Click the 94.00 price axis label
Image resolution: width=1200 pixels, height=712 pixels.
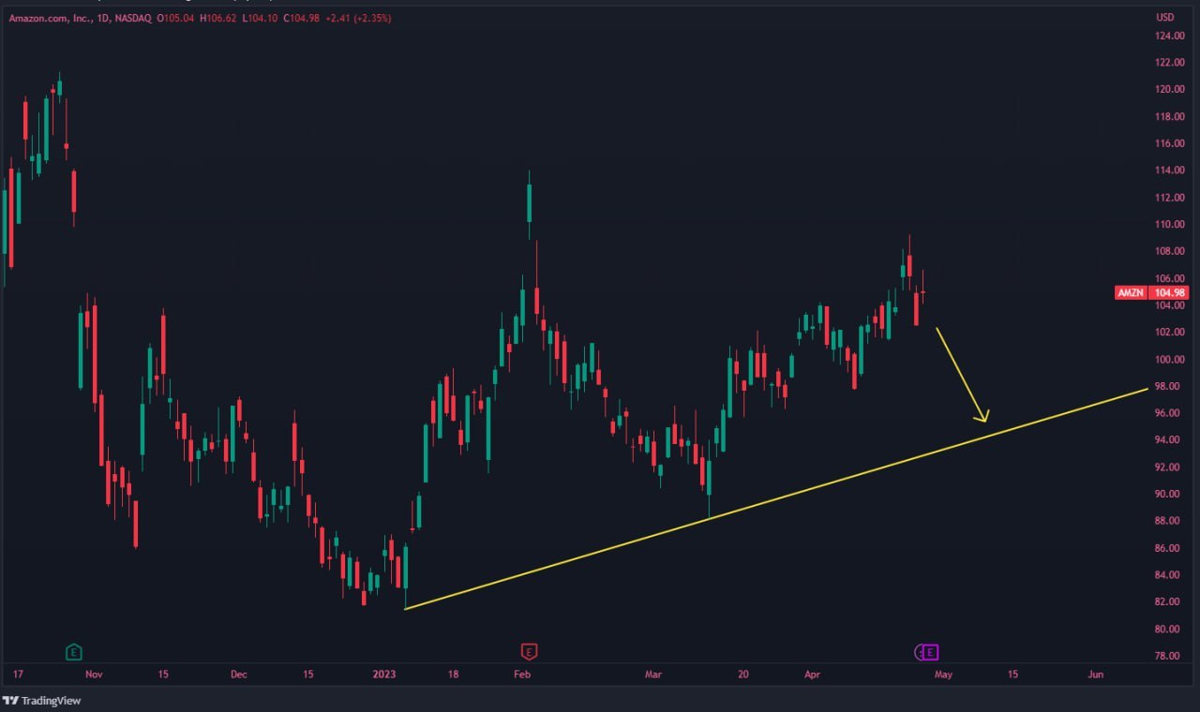click(x=1169, y=440)
